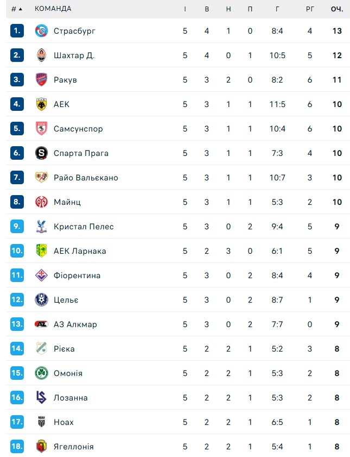
Task: Sort by the КОМАНДА column header
Action: coord(53,9)
